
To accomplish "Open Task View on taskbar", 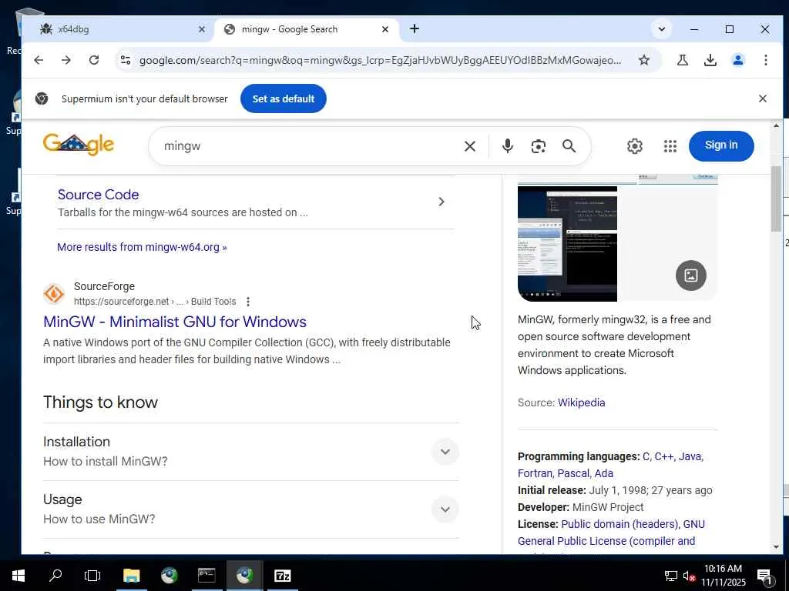I will point(92,576).
